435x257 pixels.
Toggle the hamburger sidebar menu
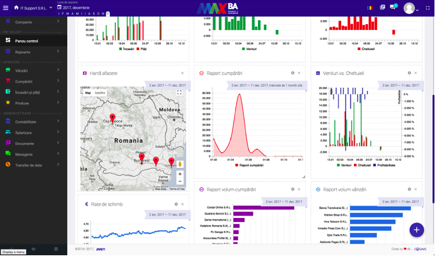(x=6, y=8)
